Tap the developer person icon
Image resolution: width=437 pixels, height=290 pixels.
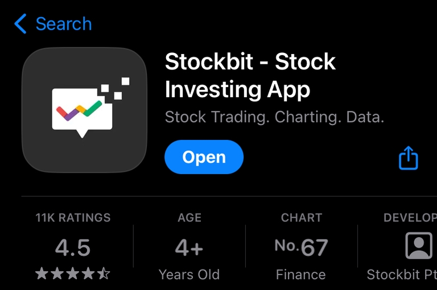click(x=418, y=246)
